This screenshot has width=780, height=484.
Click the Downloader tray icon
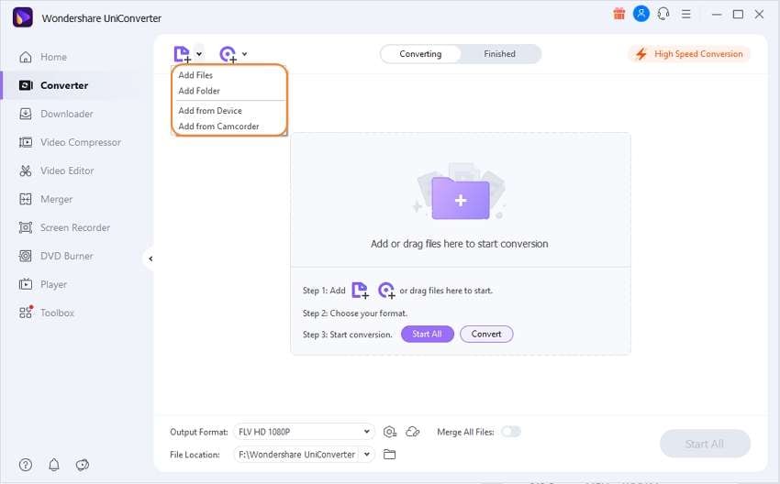[26, 114]
